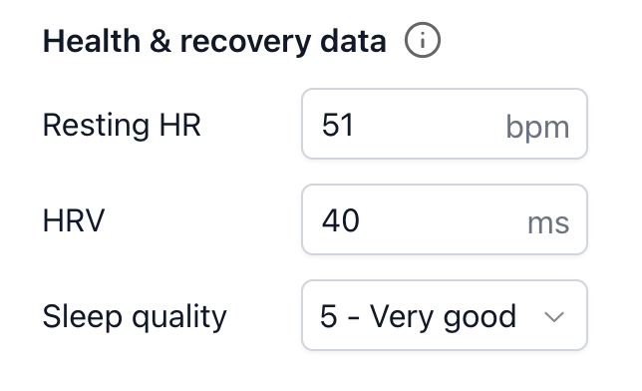Image resolution: width=642 pixels, height=391 pixels.
Task: Click the info icon beside Health & recovery data
Action: click(422, 40)
